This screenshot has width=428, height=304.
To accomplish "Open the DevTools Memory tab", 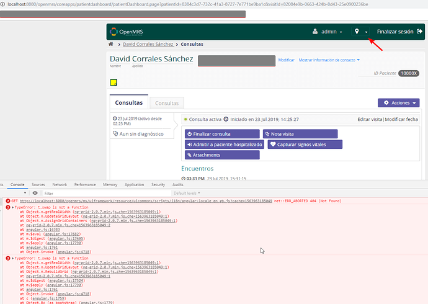I will pyautogui.click(x=110, y=184).
